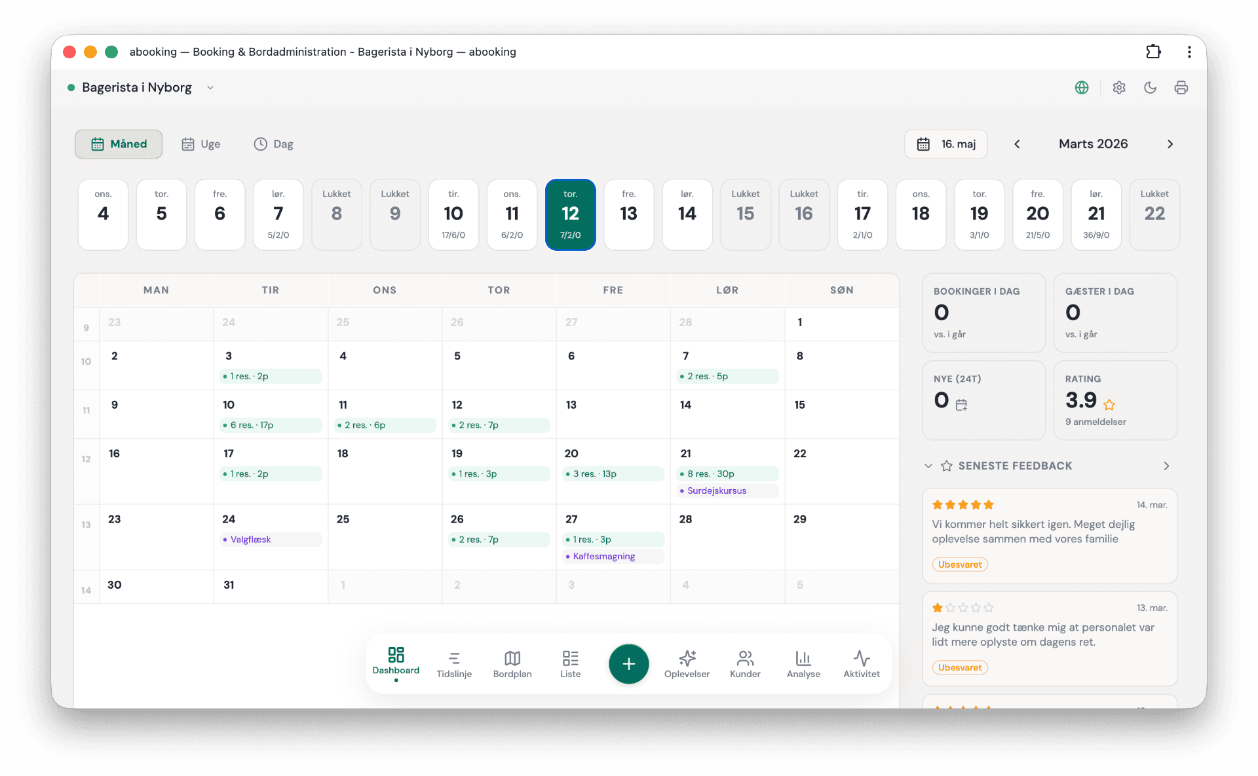Select closed day card Lukket 15
Screen dimensions: 1258x776
tap(746, 214)
